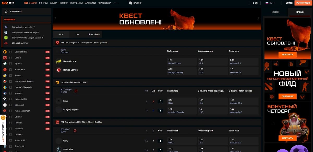This screenshot has height=152, width=313.
Task: Play the Blink match live stream
Action: [76, 91]
